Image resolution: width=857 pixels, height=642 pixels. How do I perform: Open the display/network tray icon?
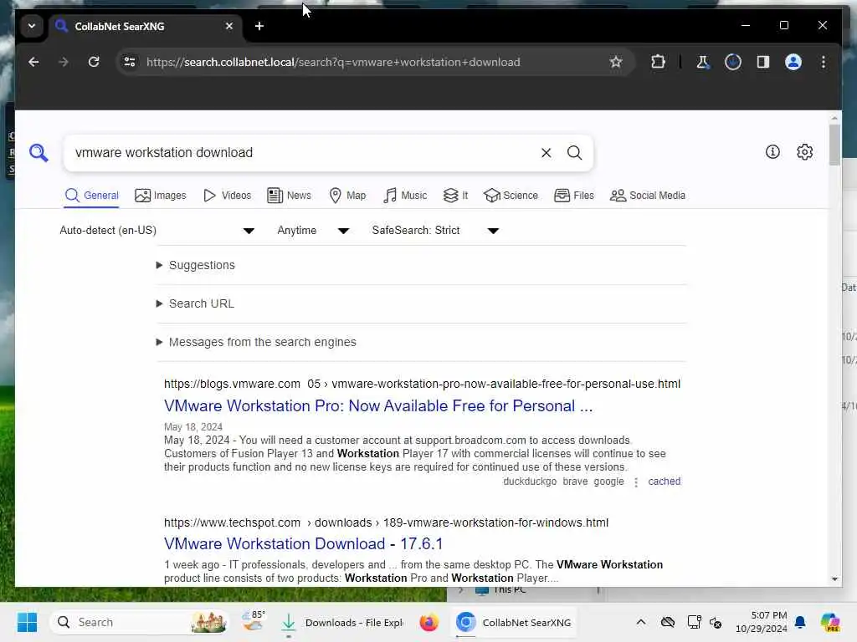694,622
